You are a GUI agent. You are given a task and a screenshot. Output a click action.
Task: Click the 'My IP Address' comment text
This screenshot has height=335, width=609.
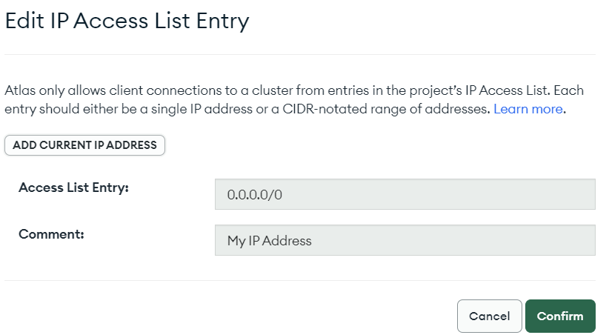[270, 240]
